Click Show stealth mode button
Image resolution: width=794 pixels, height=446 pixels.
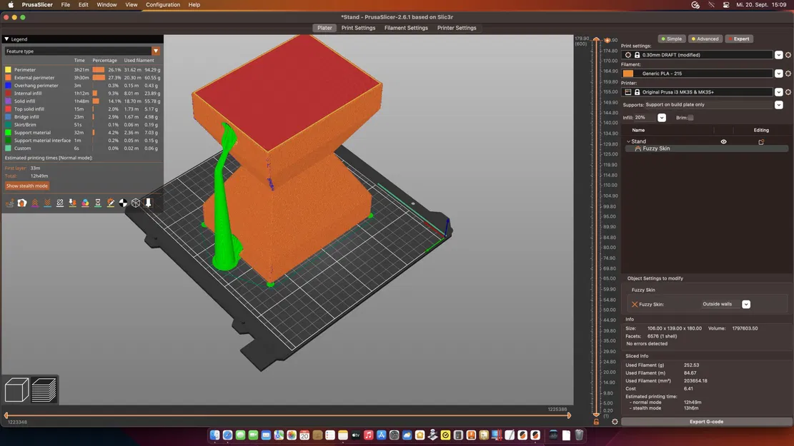27,186
